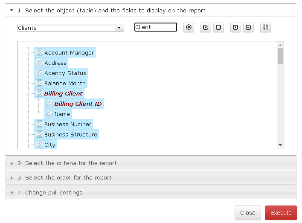
Task: Click the check all fields icon
Action: (x=206, y=27)
